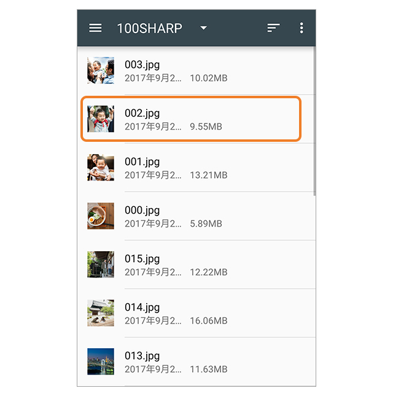Viewport: 393px width, 396px height.
Task: Open the 002.jpg baby photo thumbnail
Action: pos(101,118)
